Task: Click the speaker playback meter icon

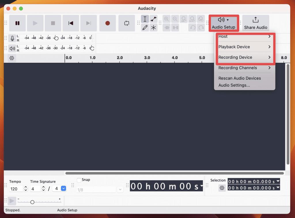Action: (x=12, y=49)
